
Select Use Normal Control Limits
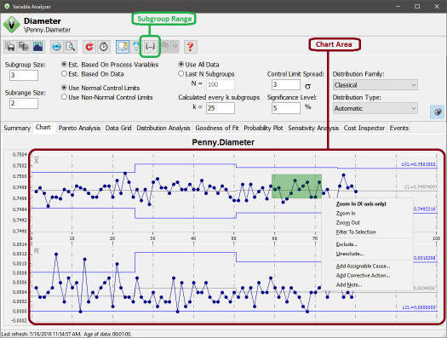point(100,88)
